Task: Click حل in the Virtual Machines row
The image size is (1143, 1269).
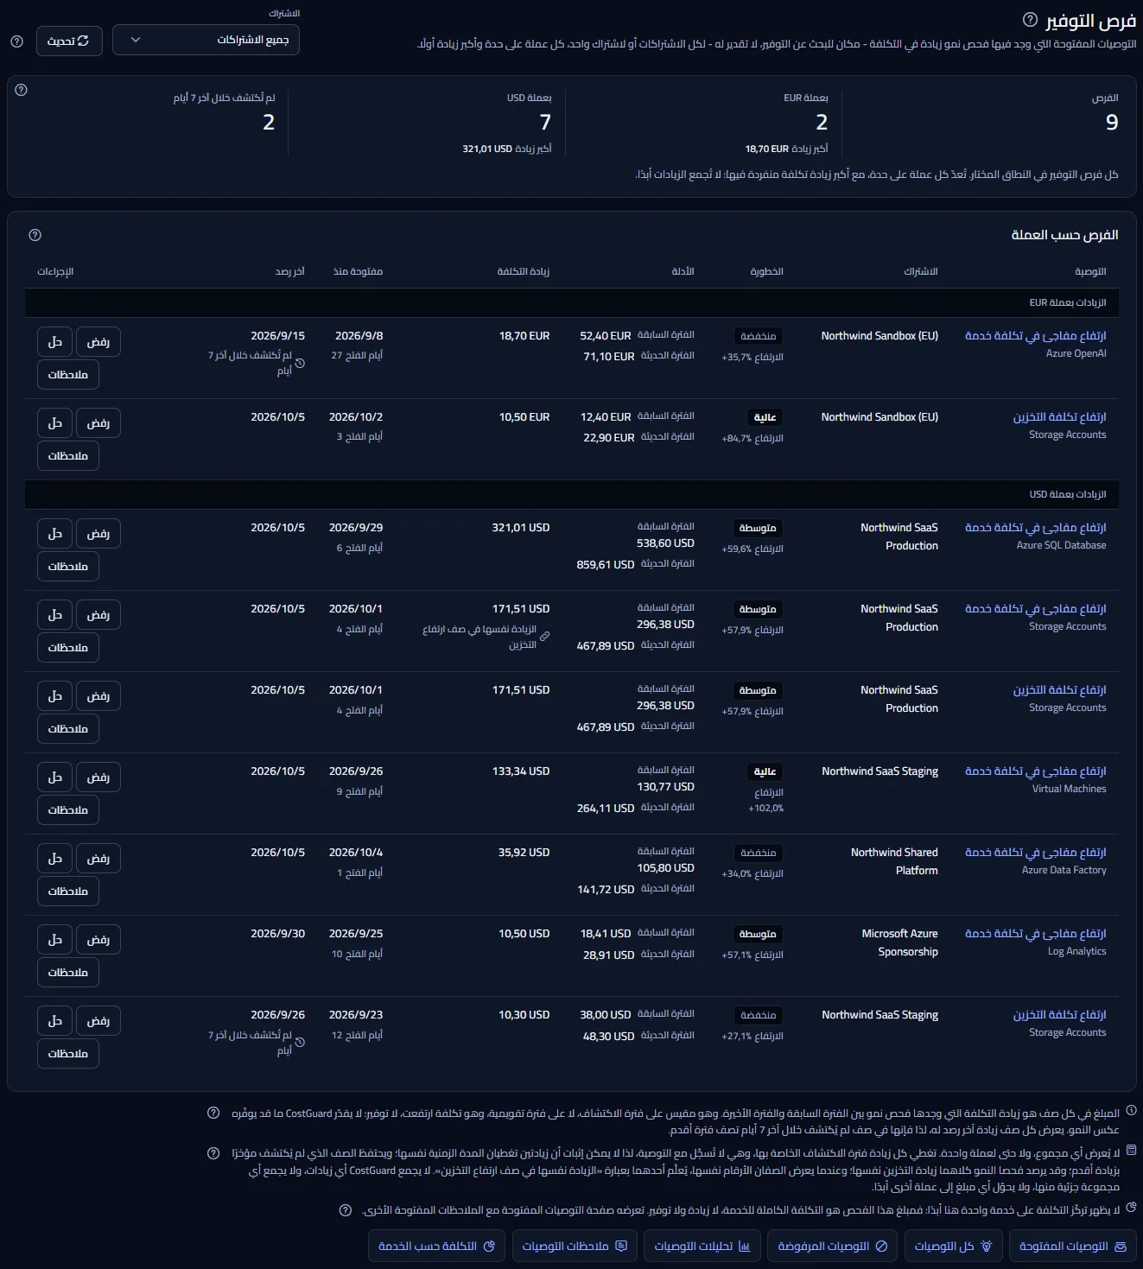Action: (x=54, y=777)
